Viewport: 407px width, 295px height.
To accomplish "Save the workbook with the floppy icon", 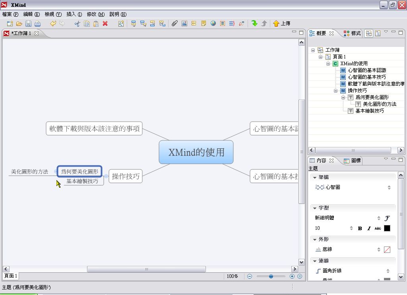I will (x=28, y=23).
